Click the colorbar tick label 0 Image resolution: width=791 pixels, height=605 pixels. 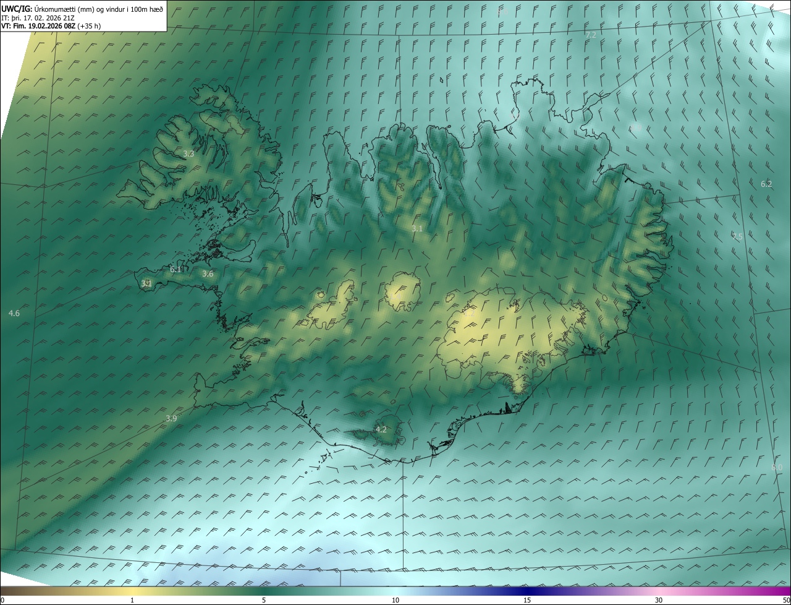[2, 600]
